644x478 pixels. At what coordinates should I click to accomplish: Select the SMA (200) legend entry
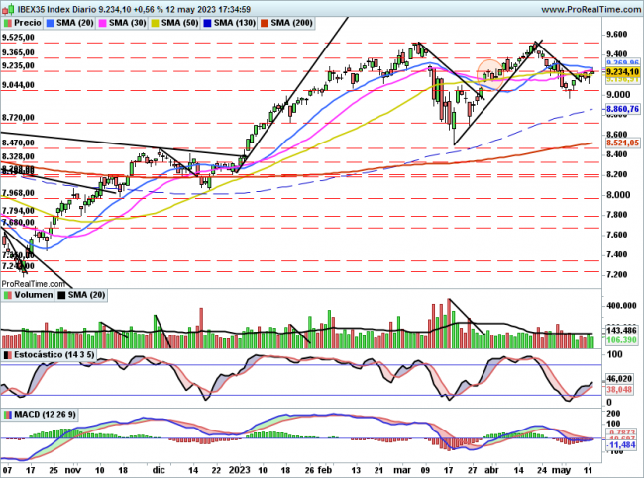coord(286,23)
